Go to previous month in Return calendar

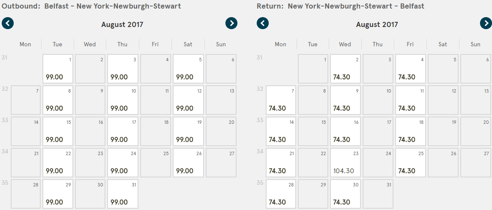263,23
